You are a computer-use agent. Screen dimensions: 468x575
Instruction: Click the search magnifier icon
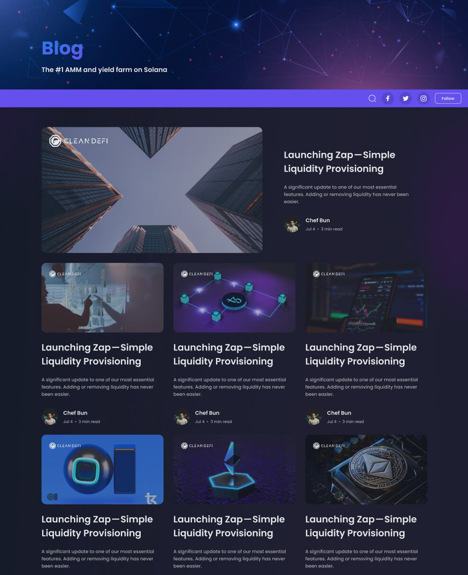pos(372,99)
